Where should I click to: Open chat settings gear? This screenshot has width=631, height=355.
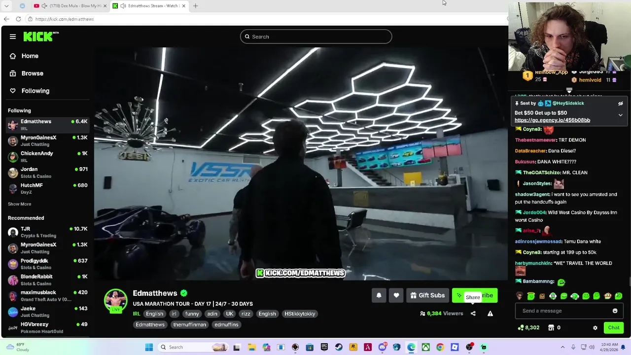click(595, 328)
